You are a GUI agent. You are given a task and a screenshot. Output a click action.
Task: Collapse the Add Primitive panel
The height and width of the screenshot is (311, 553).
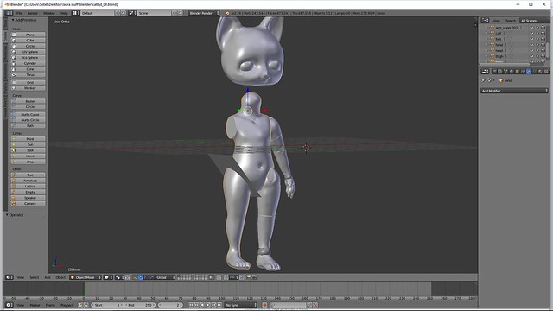click(24, 20)
